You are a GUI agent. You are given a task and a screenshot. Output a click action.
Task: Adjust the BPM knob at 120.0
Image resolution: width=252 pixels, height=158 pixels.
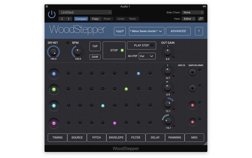pyautogui.click(x=78, y=52)
